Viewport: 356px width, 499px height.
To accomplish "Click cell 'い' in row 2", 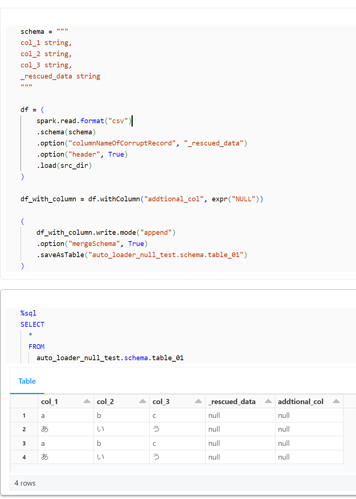I will pos(122,429).
